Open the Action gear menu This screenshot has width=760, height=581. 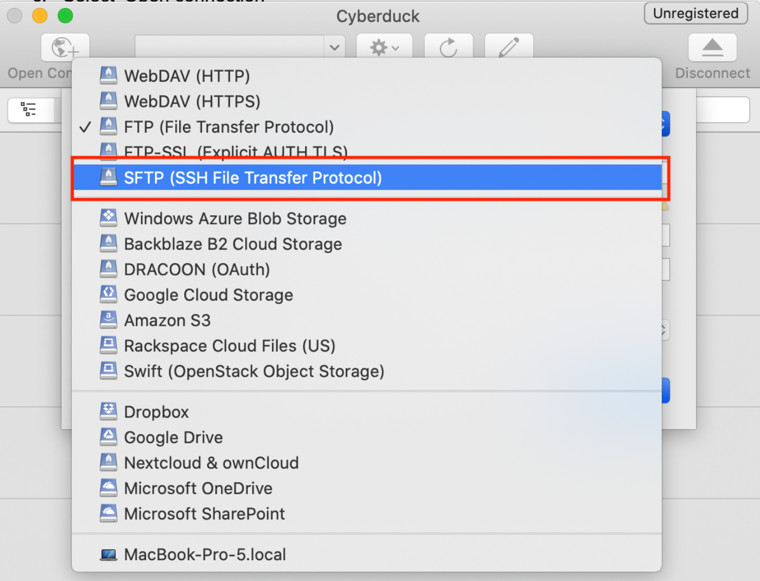click(384, 48)
